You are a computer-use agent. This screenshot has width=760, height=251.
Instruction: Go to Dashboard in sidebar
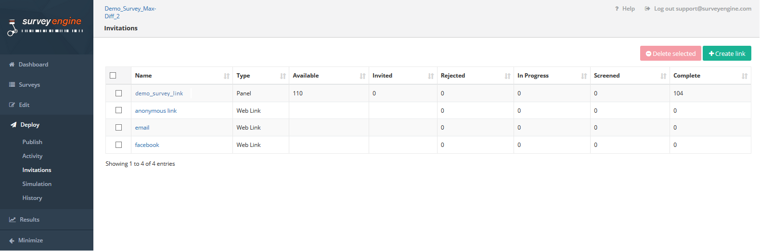(x=33, y=65)
